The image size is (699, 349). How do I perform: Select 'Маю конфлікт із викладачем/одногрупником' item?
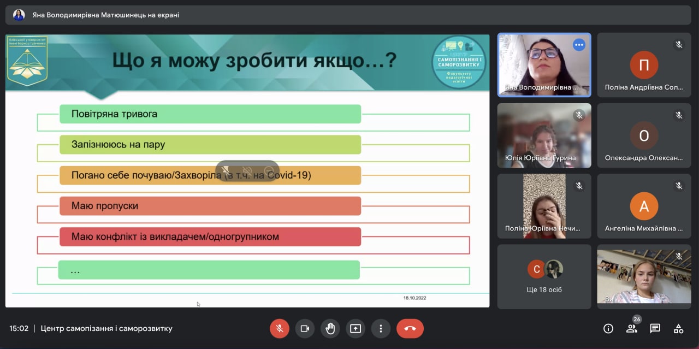(x=210, y=236)
